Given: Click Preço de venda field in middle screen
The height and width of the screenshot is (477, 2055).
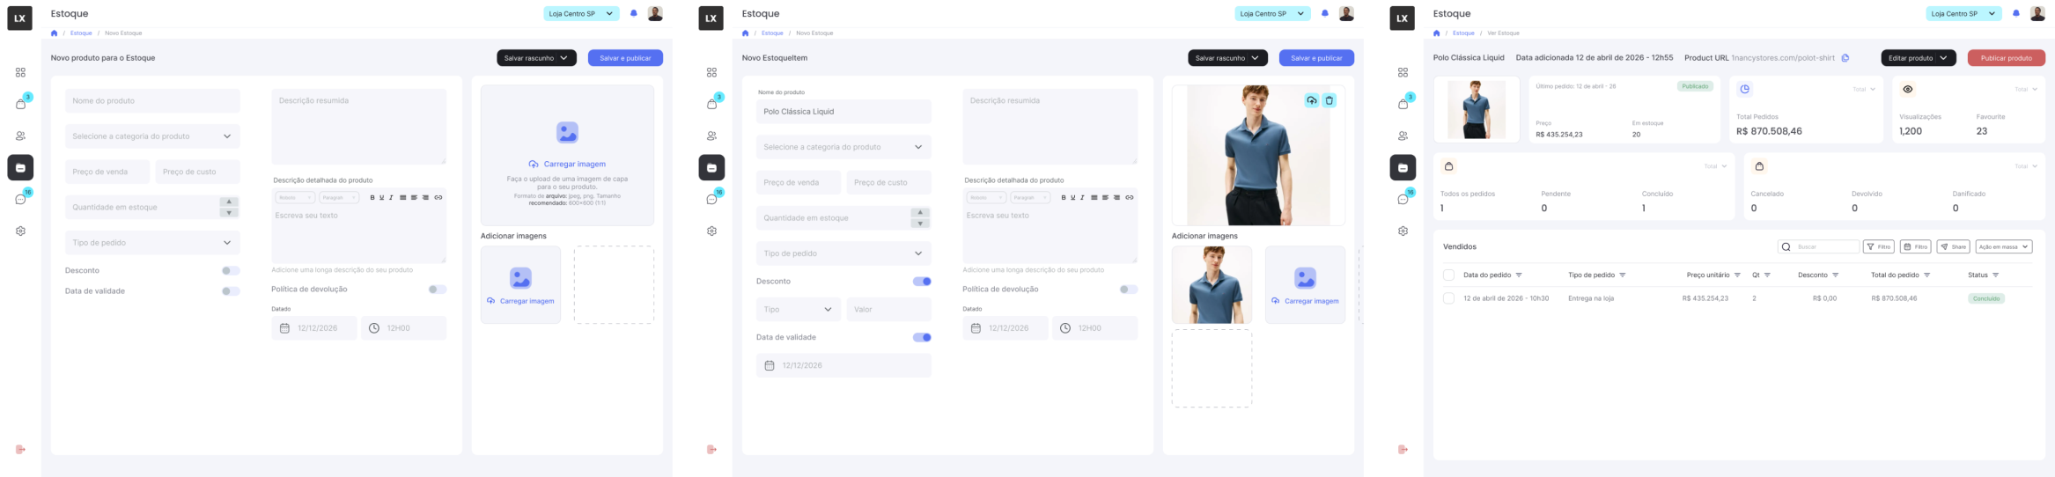Looking at the screenshot, I should (799, 183).
